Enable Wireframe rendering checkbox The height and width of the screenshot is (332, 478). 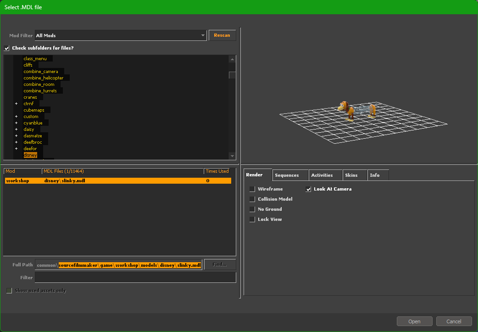[x=252, y=189]
